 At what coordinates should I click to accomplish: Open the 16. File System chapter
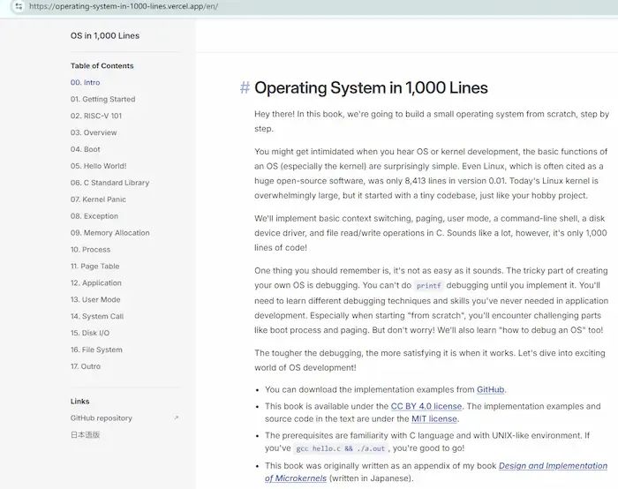[x=96, y=350]
